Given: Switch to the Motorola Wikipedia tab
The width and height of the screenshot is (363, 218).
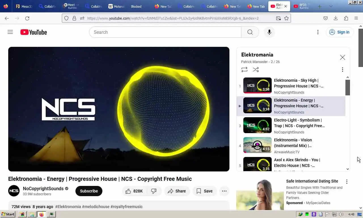Looking at the screenshot, I should pos(117,6).
